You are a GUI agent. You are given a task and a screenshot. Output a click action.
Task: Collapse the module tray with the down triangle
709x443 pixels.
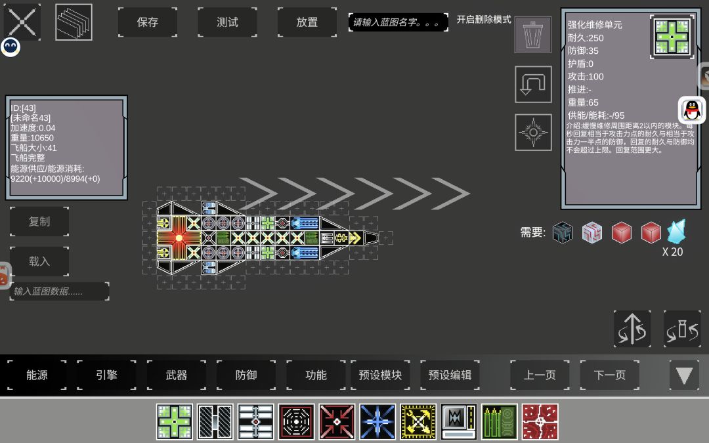click(684, 375)
